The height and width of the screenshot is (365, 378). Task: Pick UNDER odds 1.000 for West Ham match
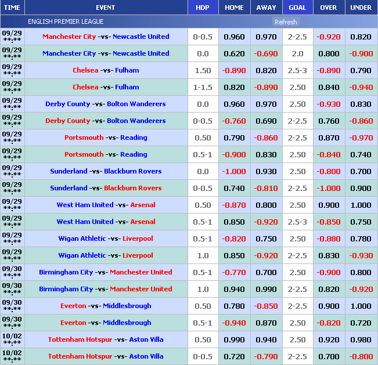coord(361,205)
